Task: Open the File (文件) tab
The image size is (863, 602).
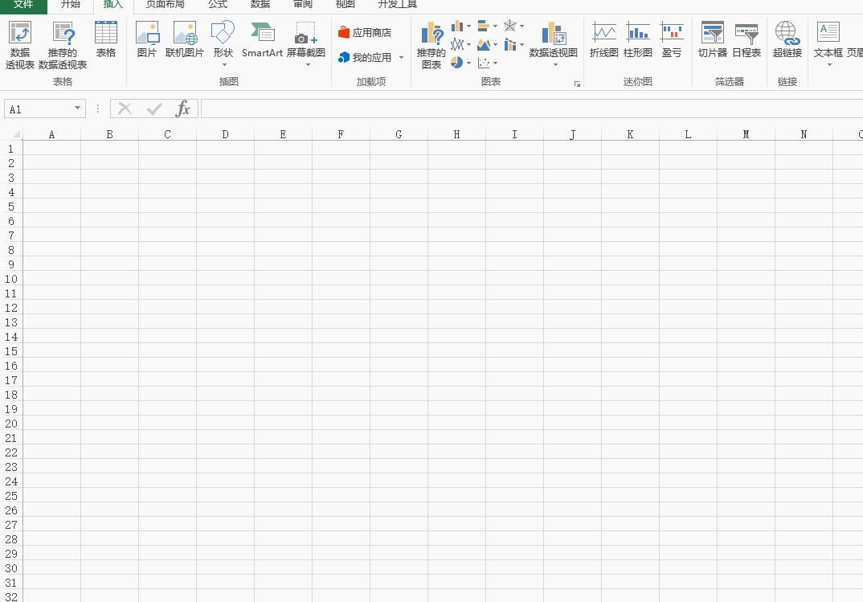Action: [23, 5]
